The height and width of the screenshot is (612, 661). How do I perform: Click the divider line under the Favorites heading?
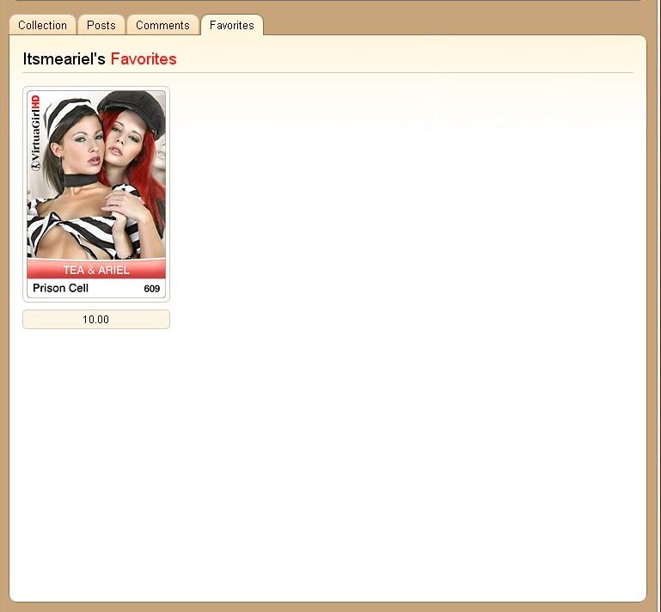(327, 73)
